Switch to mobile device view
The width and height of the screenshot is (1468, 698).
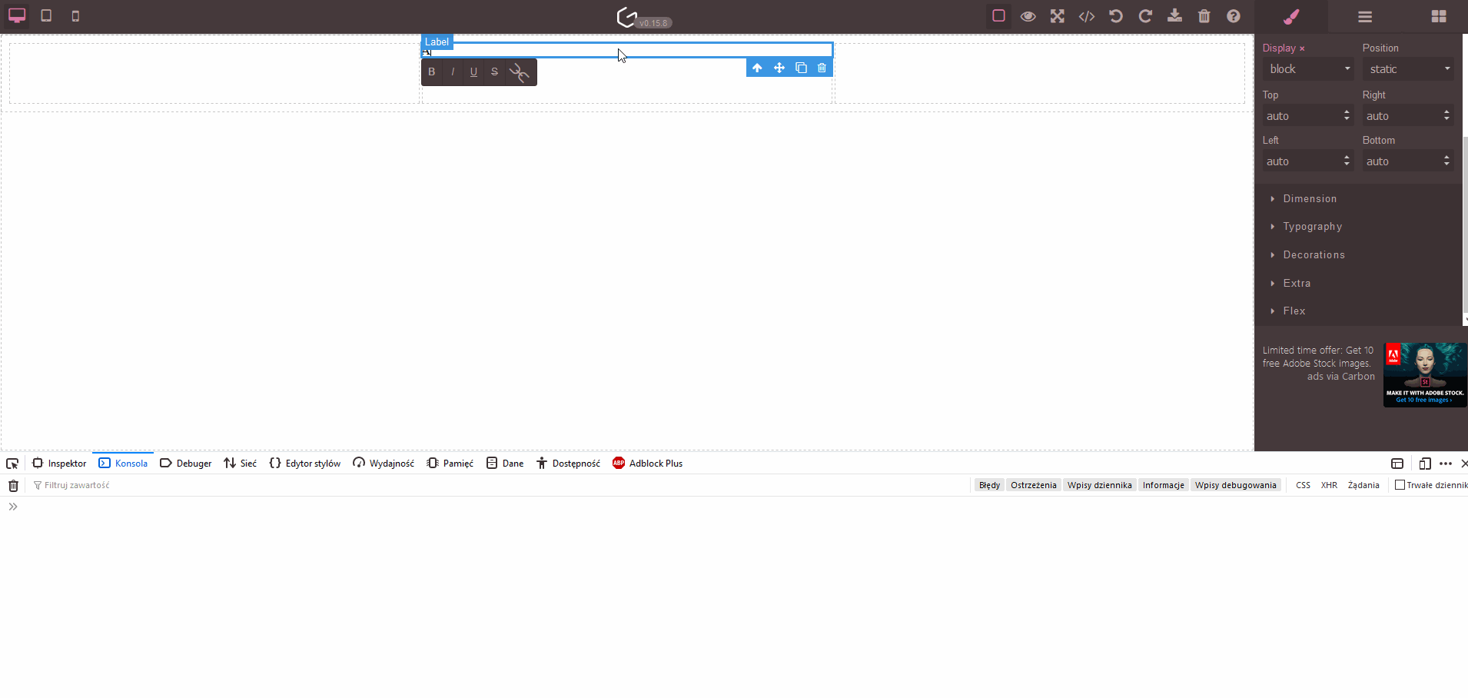pyautogui.click(x=76, y=15)
